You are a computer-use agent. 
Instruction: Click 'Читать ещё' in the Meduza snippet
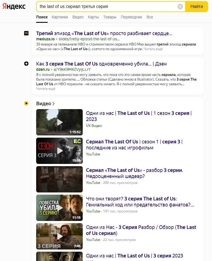153,49
